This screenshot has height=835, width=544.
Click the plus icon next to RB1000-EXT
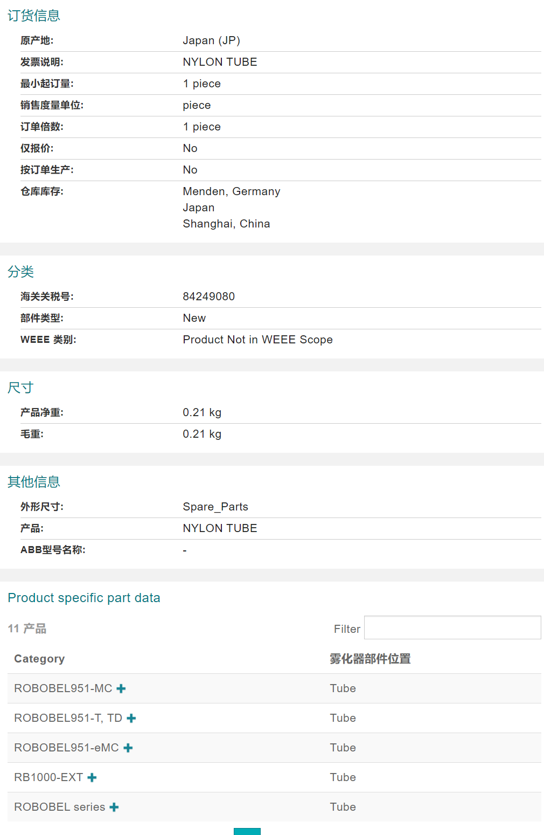(92, 777)
